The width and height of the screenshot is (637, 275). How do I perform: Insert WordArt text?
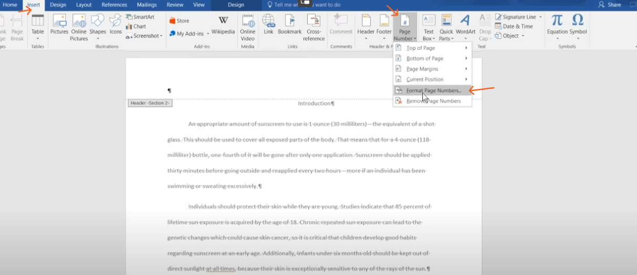click(x=466, y=27)
